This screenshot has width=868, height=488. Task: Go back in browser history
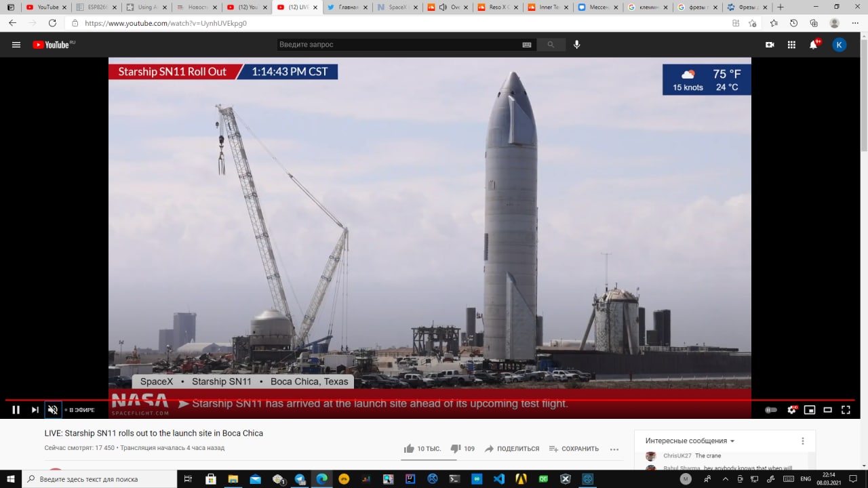[12, 23]
